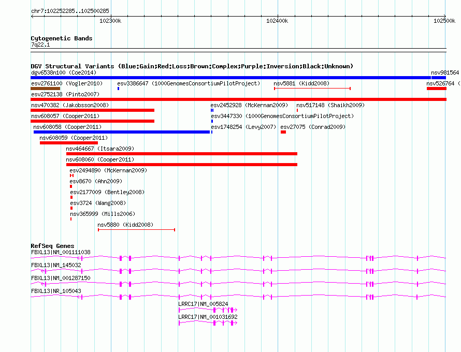Click the 7q22.1 band label

[40, 45]
